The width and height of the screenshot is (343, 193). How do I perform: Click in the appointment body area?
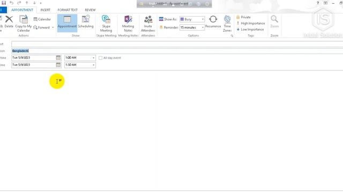pyautogui.click(x=171, y=130)
